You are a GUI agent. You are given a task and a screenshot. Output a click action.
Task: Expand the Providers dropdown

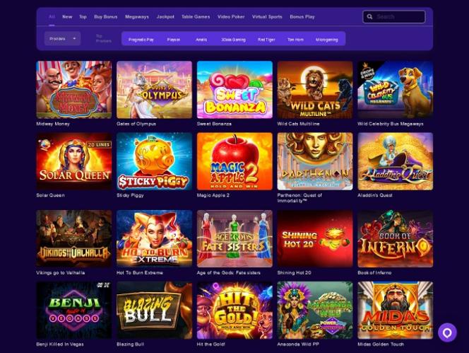(x=63, y=39)
